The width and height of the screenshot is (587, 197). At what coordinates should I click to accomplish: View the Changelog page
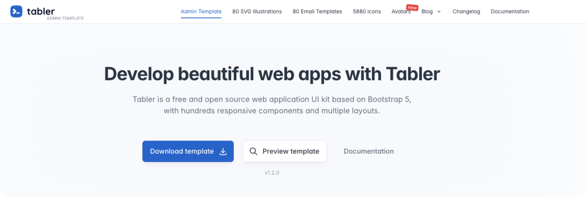[x=466, y=11]
